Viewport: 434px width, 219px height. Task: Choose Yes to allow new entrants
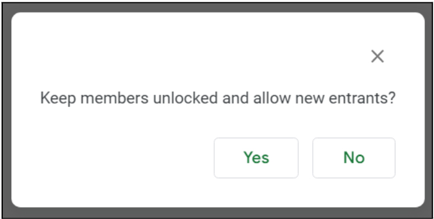pos(256,158)
